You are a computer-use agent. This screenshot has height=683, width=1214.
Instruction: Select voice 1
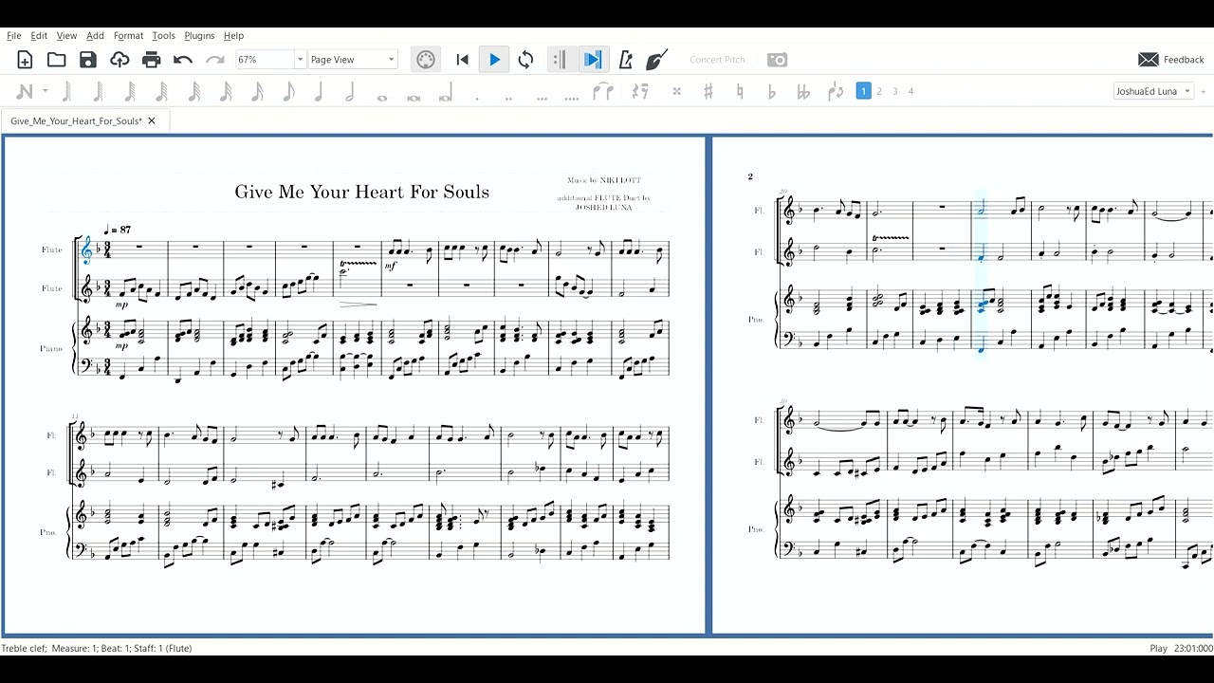coord(863,91)
